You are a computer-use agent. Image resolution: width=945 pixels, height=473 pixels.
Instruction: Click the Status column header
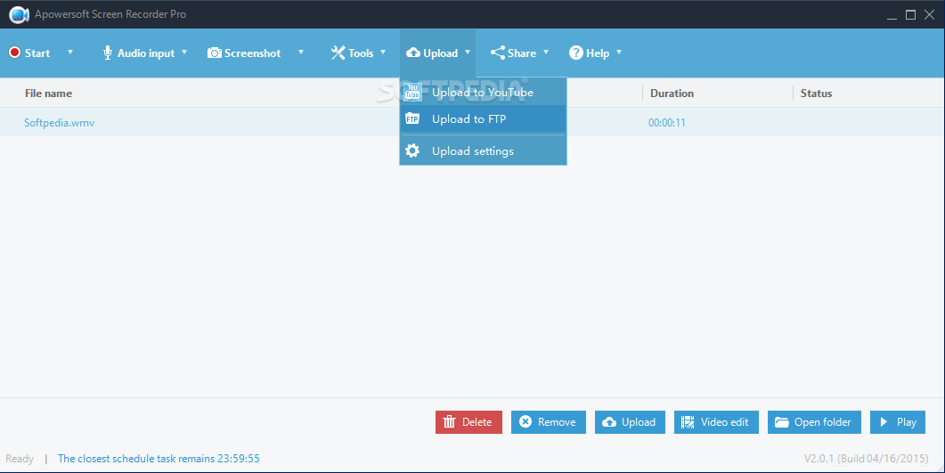(816, 94)
